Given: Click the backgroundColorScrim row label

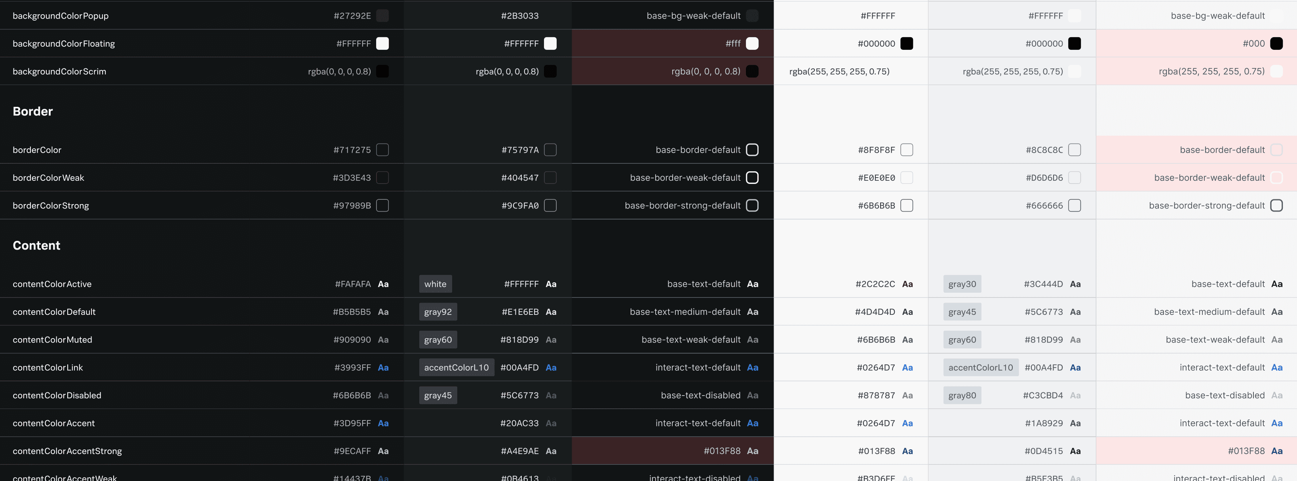Looking at the screenshot, I should tap(59, 72).
